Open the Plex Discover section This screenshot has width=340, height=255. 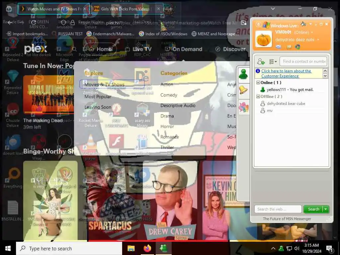(230, 49)
